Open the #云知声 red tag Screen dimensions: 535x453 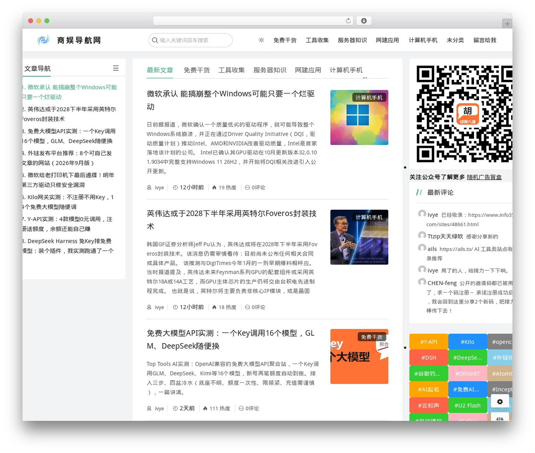click(429, 405)
